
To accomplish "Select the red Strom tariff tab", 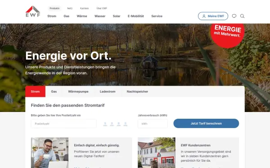I will [x=35, y=91].
